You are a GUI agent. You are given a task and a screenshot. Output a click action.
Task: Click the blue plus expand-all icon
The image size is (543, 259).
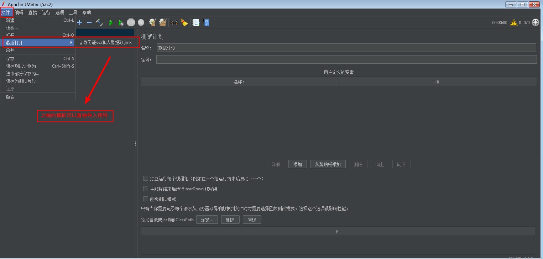[x=79, y=22]
